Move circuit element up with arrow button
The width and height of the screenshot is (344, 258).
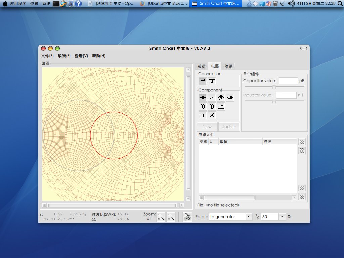click(x=302, y=142)
